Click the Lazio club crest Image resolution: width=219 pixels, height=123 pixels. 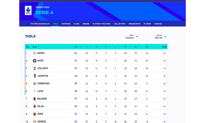click(34, 91)
